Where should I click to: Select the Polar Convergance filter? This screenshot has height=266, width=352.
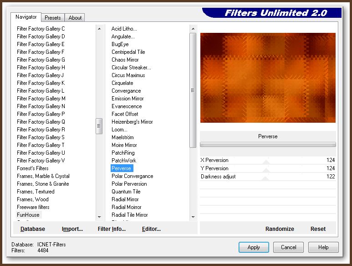tap(132, 176)
